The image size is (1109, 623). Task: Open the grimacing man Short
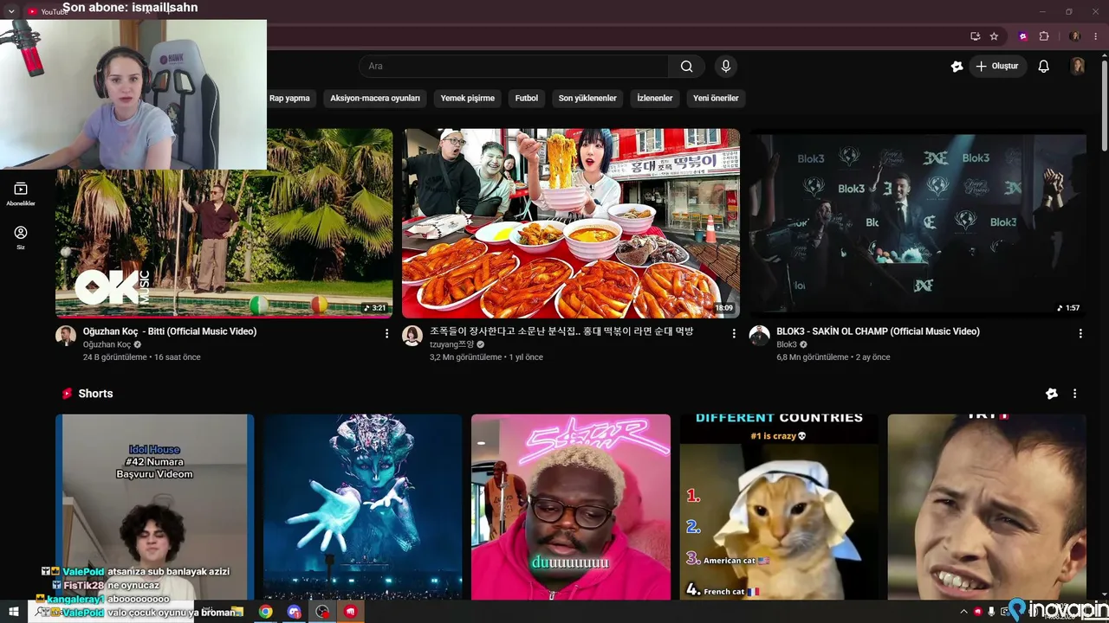(x=987, y=507)
